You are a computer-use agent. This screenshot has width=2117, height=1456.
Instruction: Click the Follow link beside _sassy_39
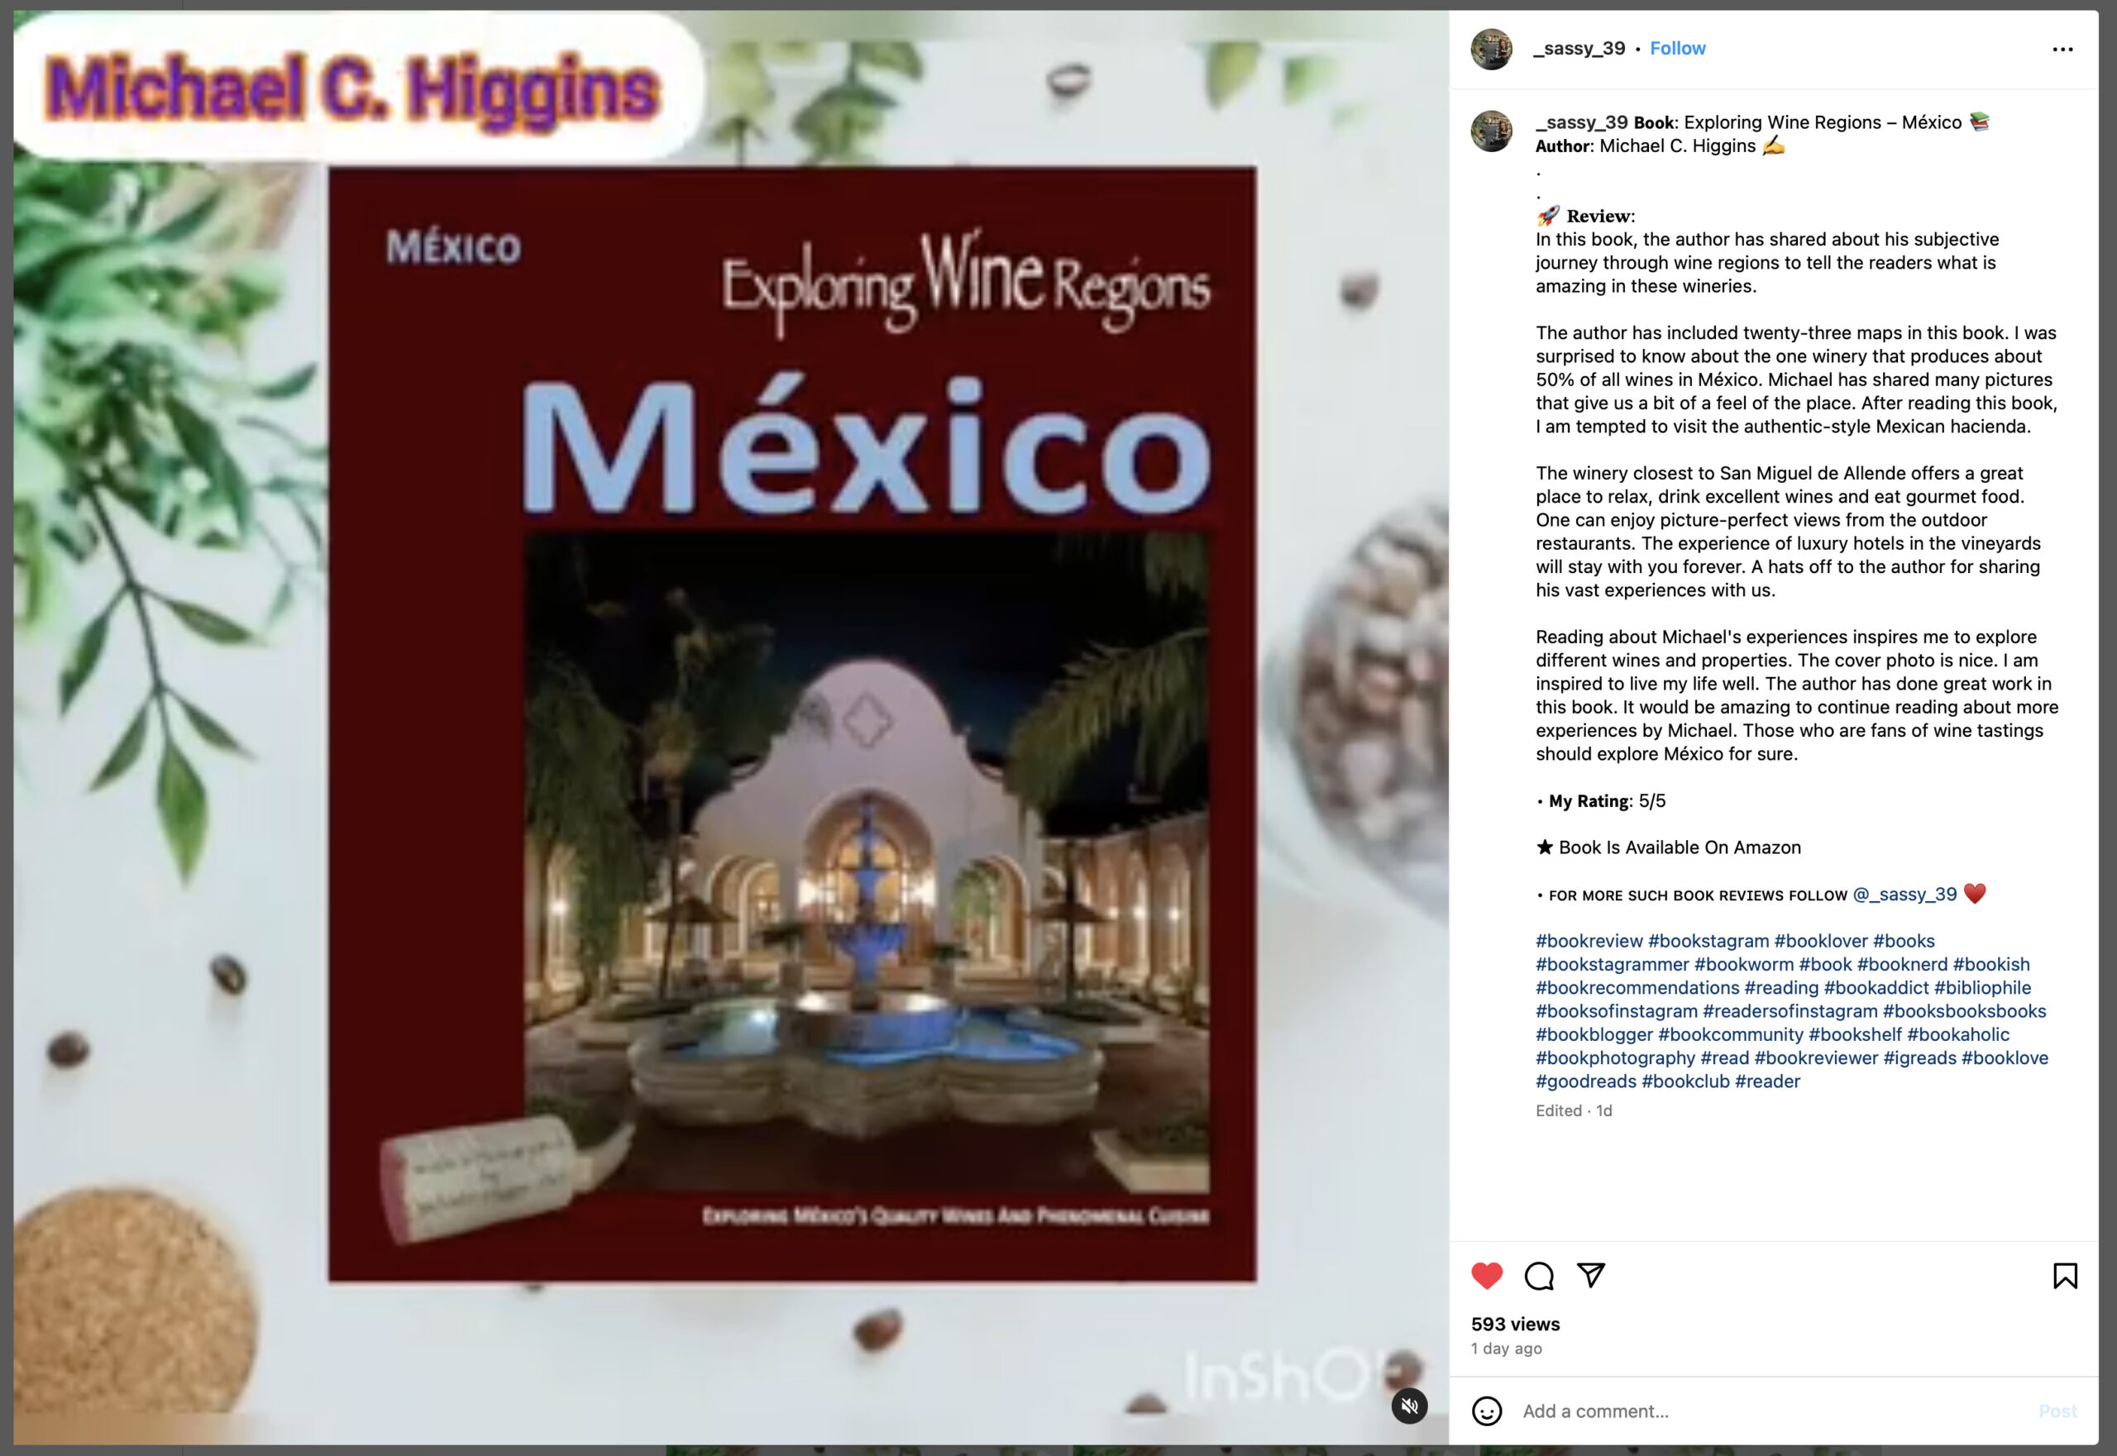tap(1677, 48)
